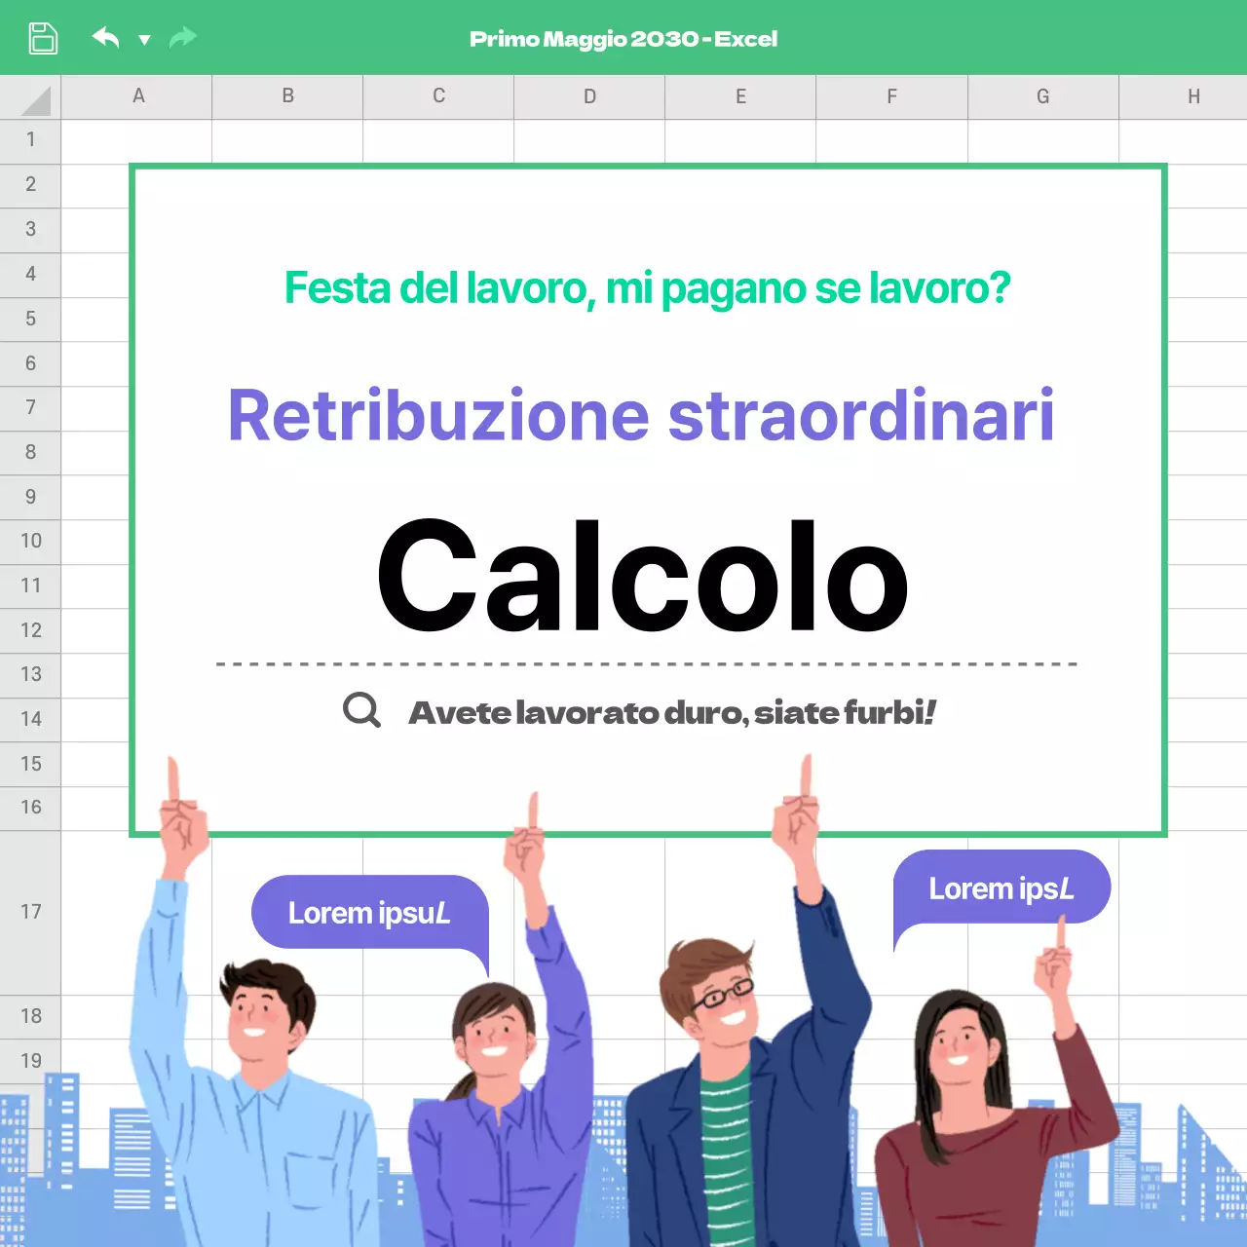The width and height of the screenshot is (1247, 1247).
Task: Click the Redo arrow icon
Action: point(181,37)
